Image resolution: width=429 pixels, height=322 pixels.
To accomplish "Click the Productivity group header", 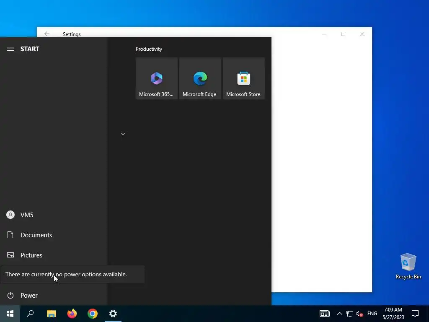I will 149,49.
